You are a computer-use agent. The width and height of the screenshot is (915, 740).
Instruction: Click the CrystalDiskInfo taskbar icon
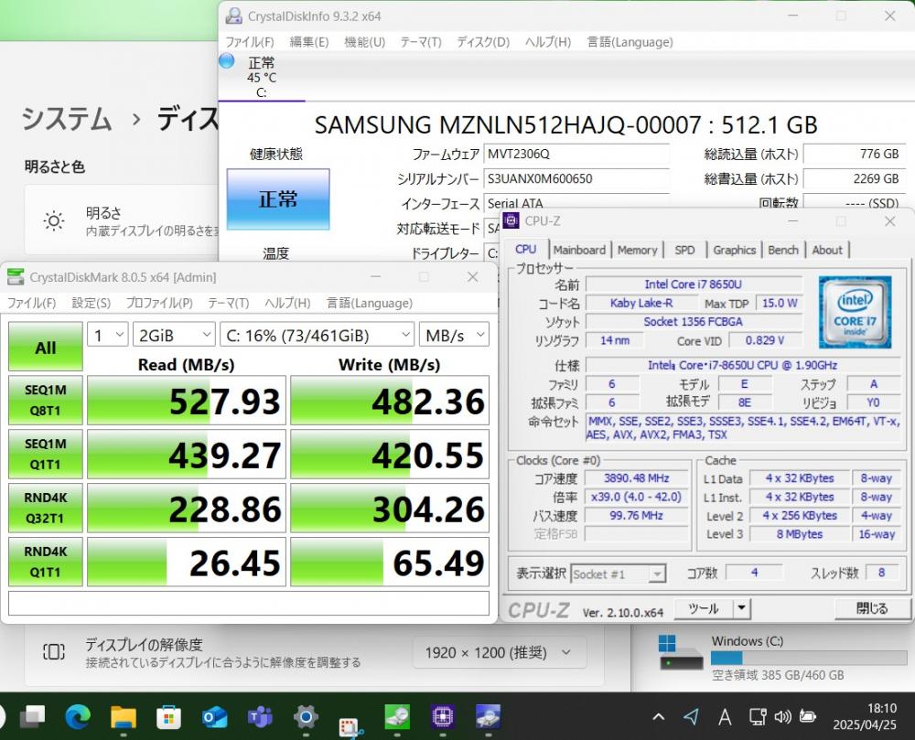(x=488, y=716)
